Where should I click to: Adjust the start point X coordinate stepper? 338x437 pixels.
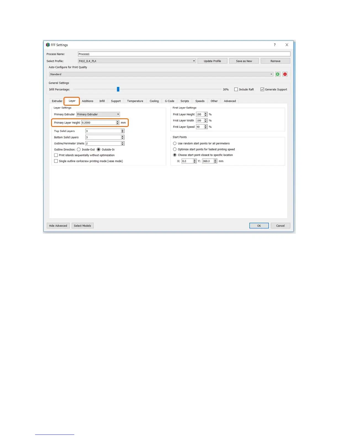pyautogui.click(x=195, y=161)
